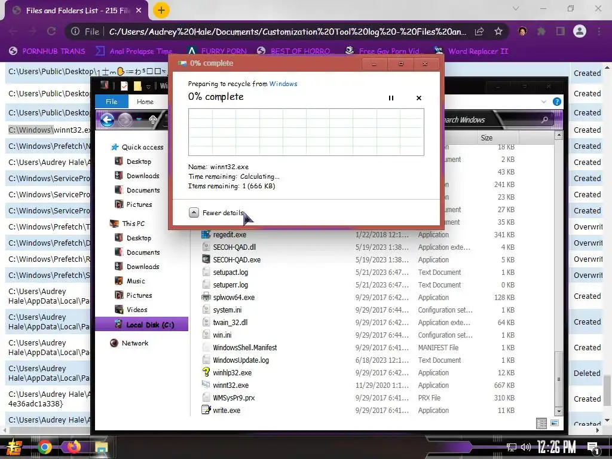612x459 pixels.
Task: Click the Explorer search magnifier icon
Action: click(544, 120)
